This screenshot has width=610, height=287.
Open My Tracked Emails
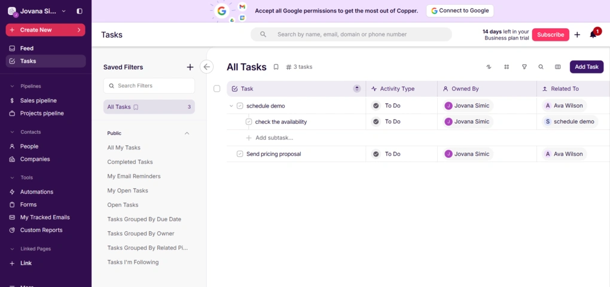46,218
